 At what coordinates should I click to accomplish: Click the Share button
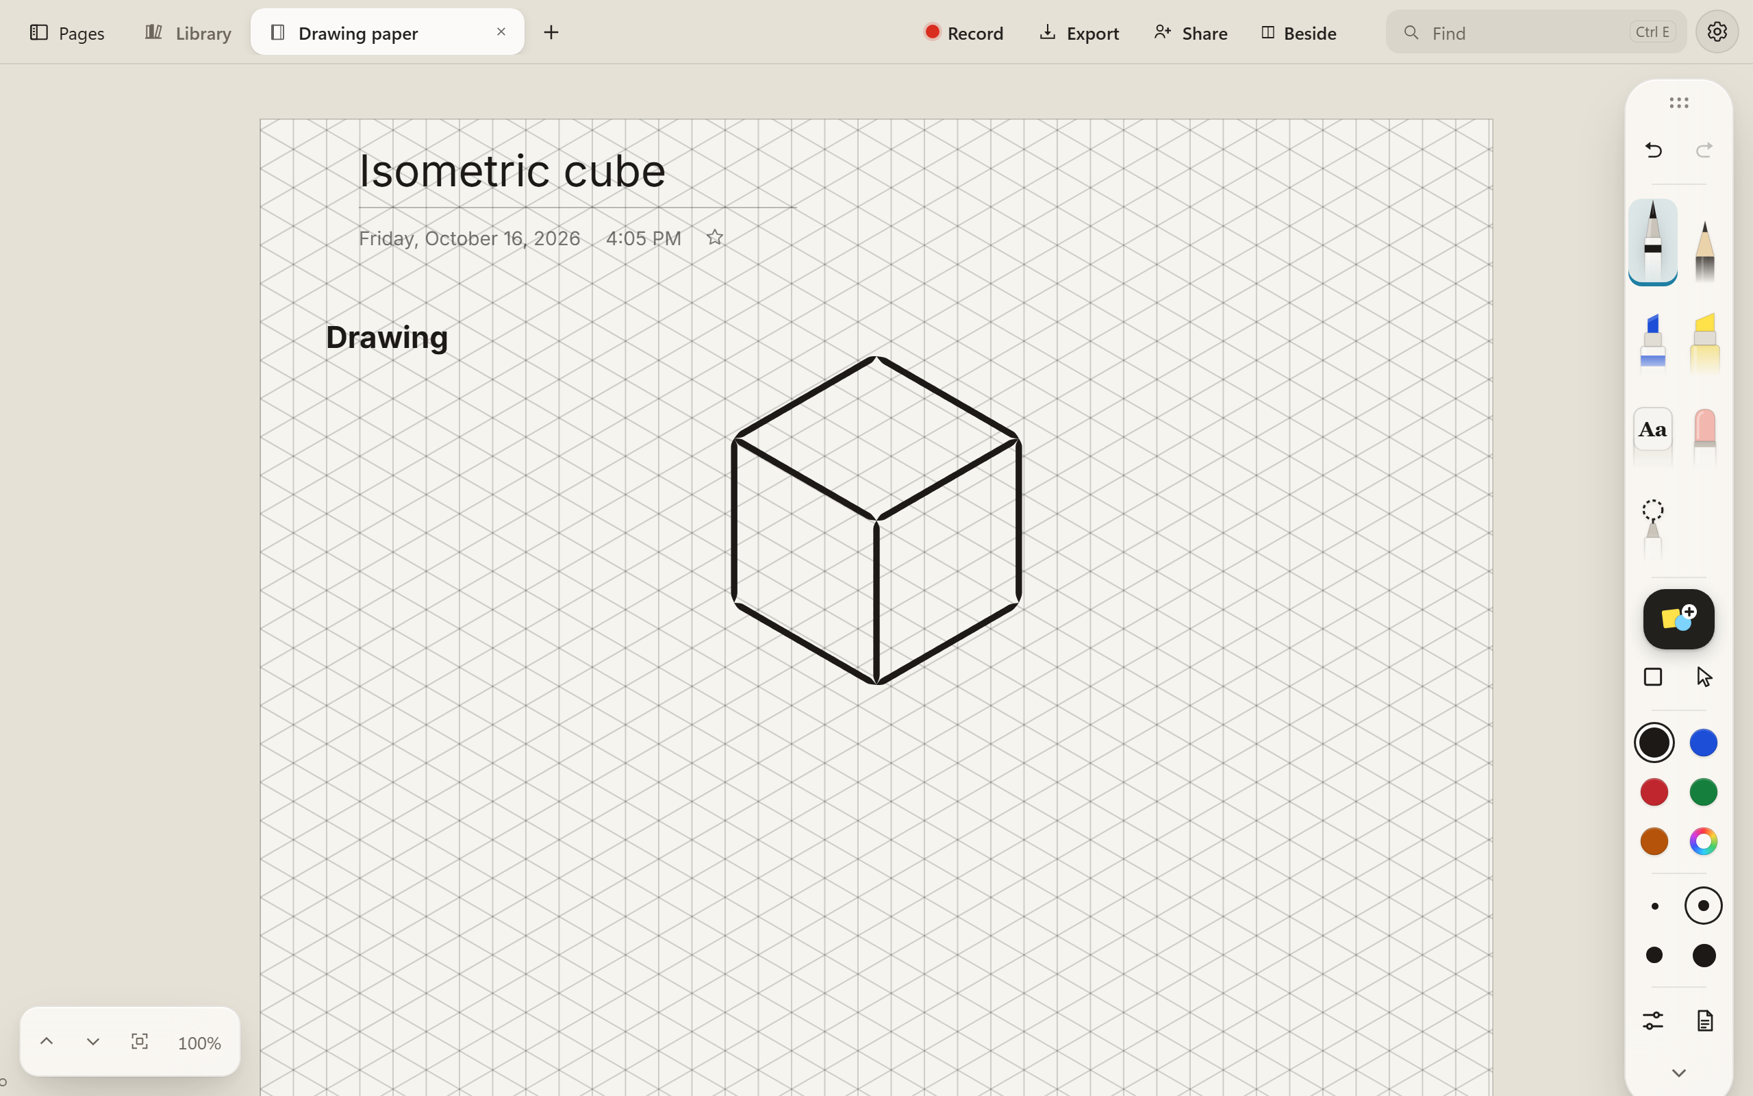[1190, 33]
